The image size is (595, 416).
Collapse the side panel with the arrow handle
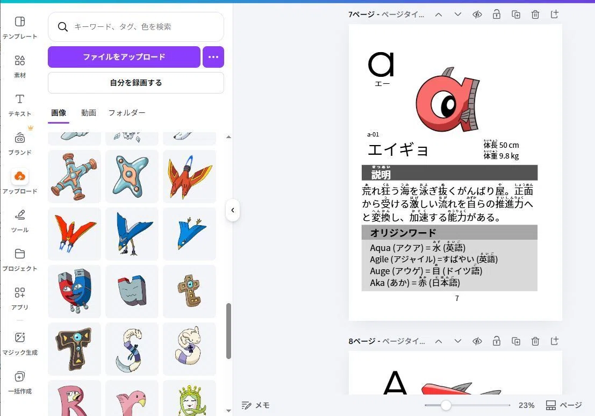tap(233, 210)
